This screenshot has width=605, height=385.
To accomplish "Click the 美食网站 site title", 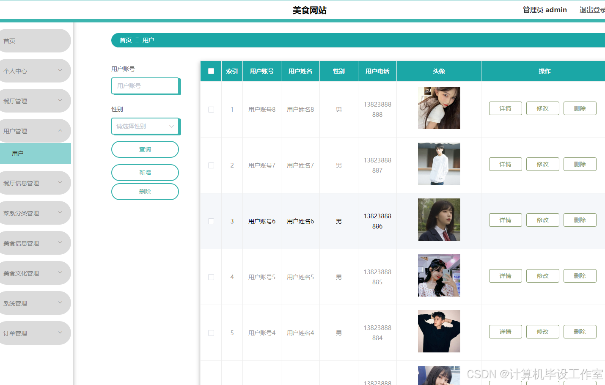I will [310, 10].
